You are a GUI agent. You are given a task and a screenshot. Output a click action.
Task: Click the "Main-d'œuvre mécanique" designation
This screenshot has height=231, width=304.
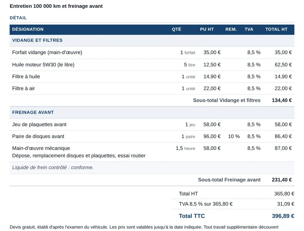click(x=41, y=148)
